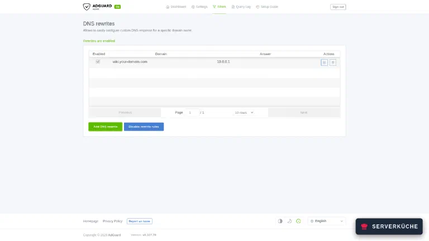The height and width of the screenshot is (241, 429).
Task: Focus the page number input field
Action: (192, 113)
